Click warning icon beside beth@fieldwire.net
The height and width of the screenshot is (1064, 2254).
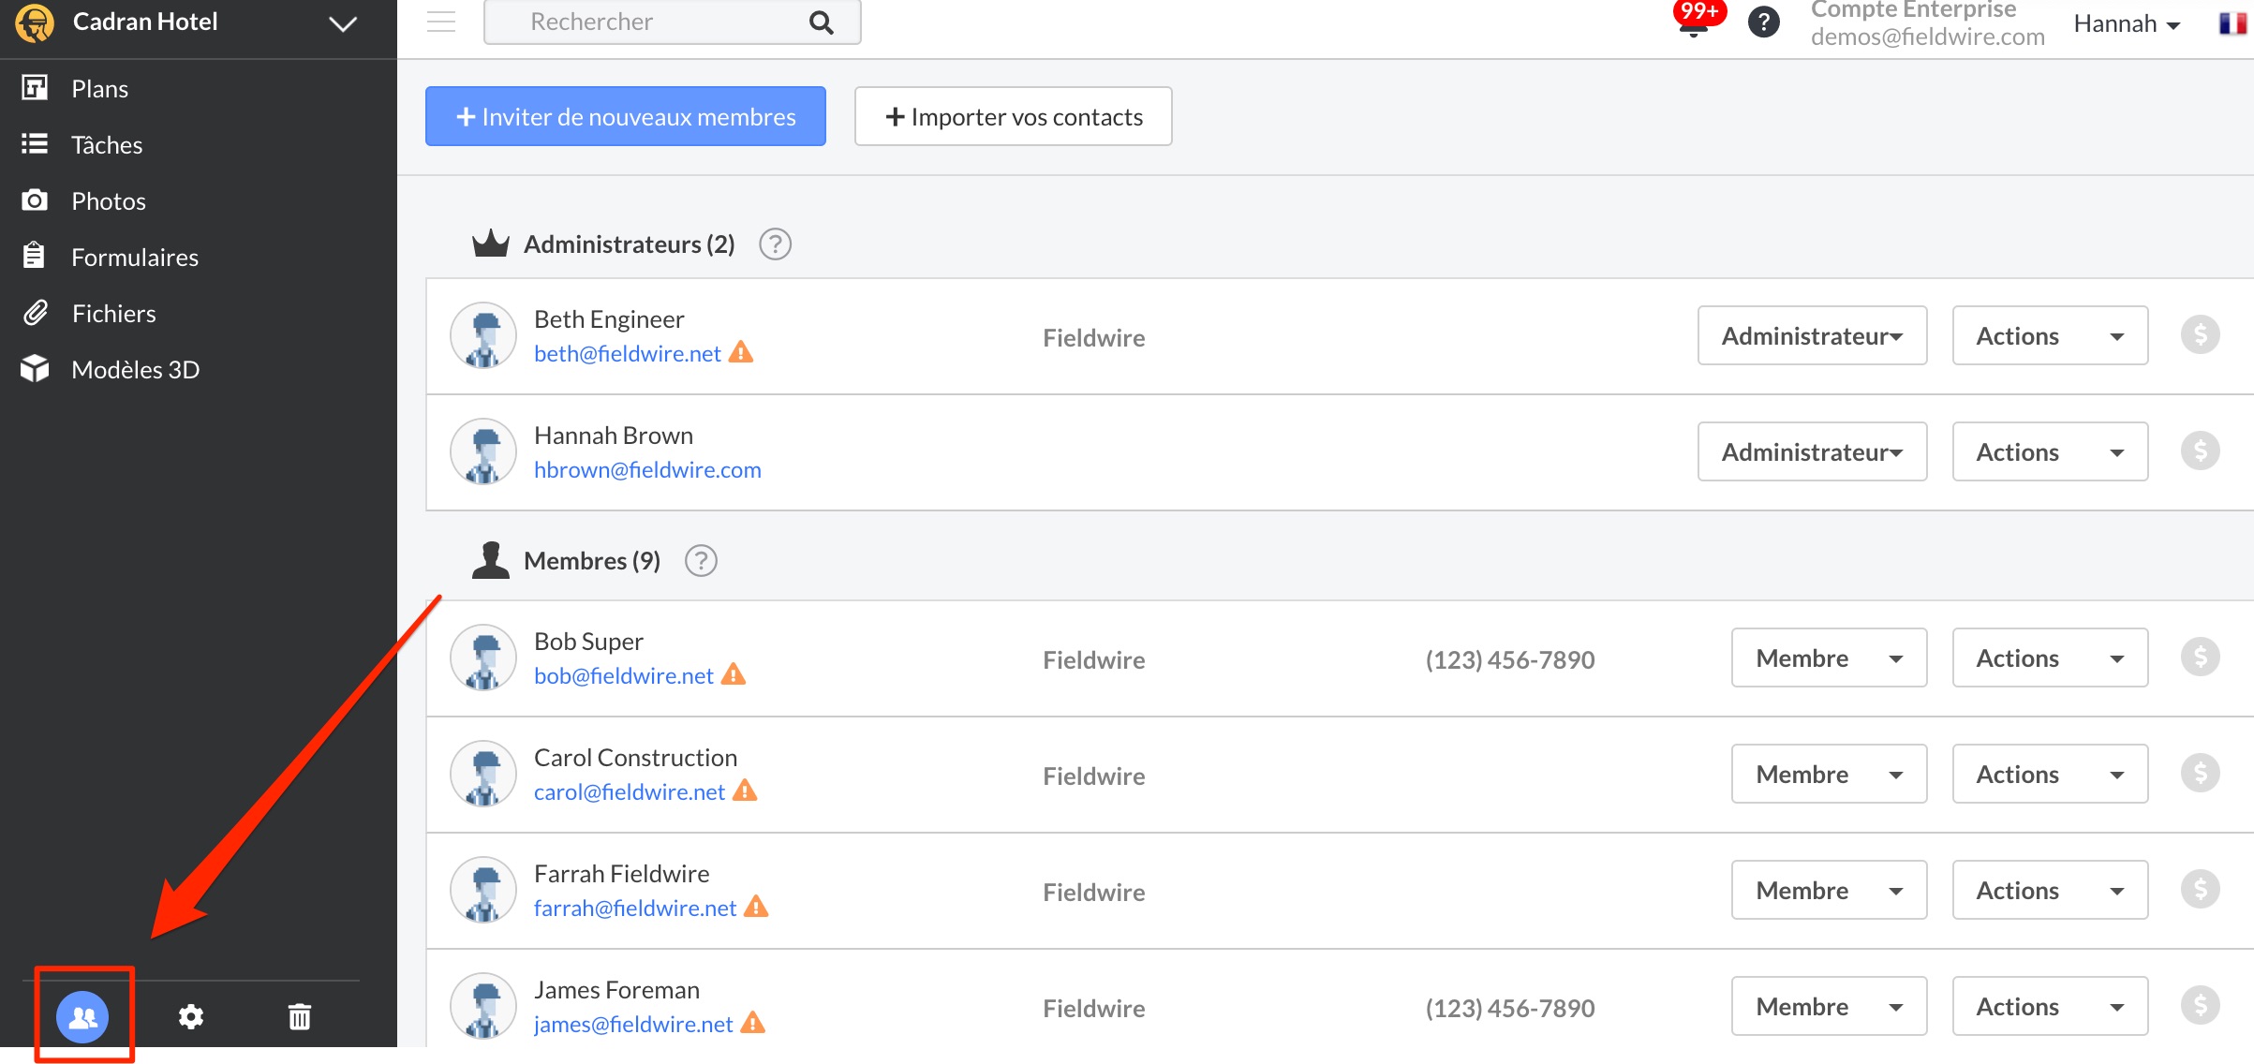[741, 352]
